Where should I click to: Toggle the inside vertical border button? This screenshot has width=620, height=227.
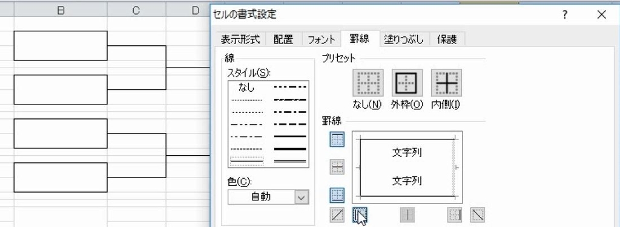tap(407, 215)
